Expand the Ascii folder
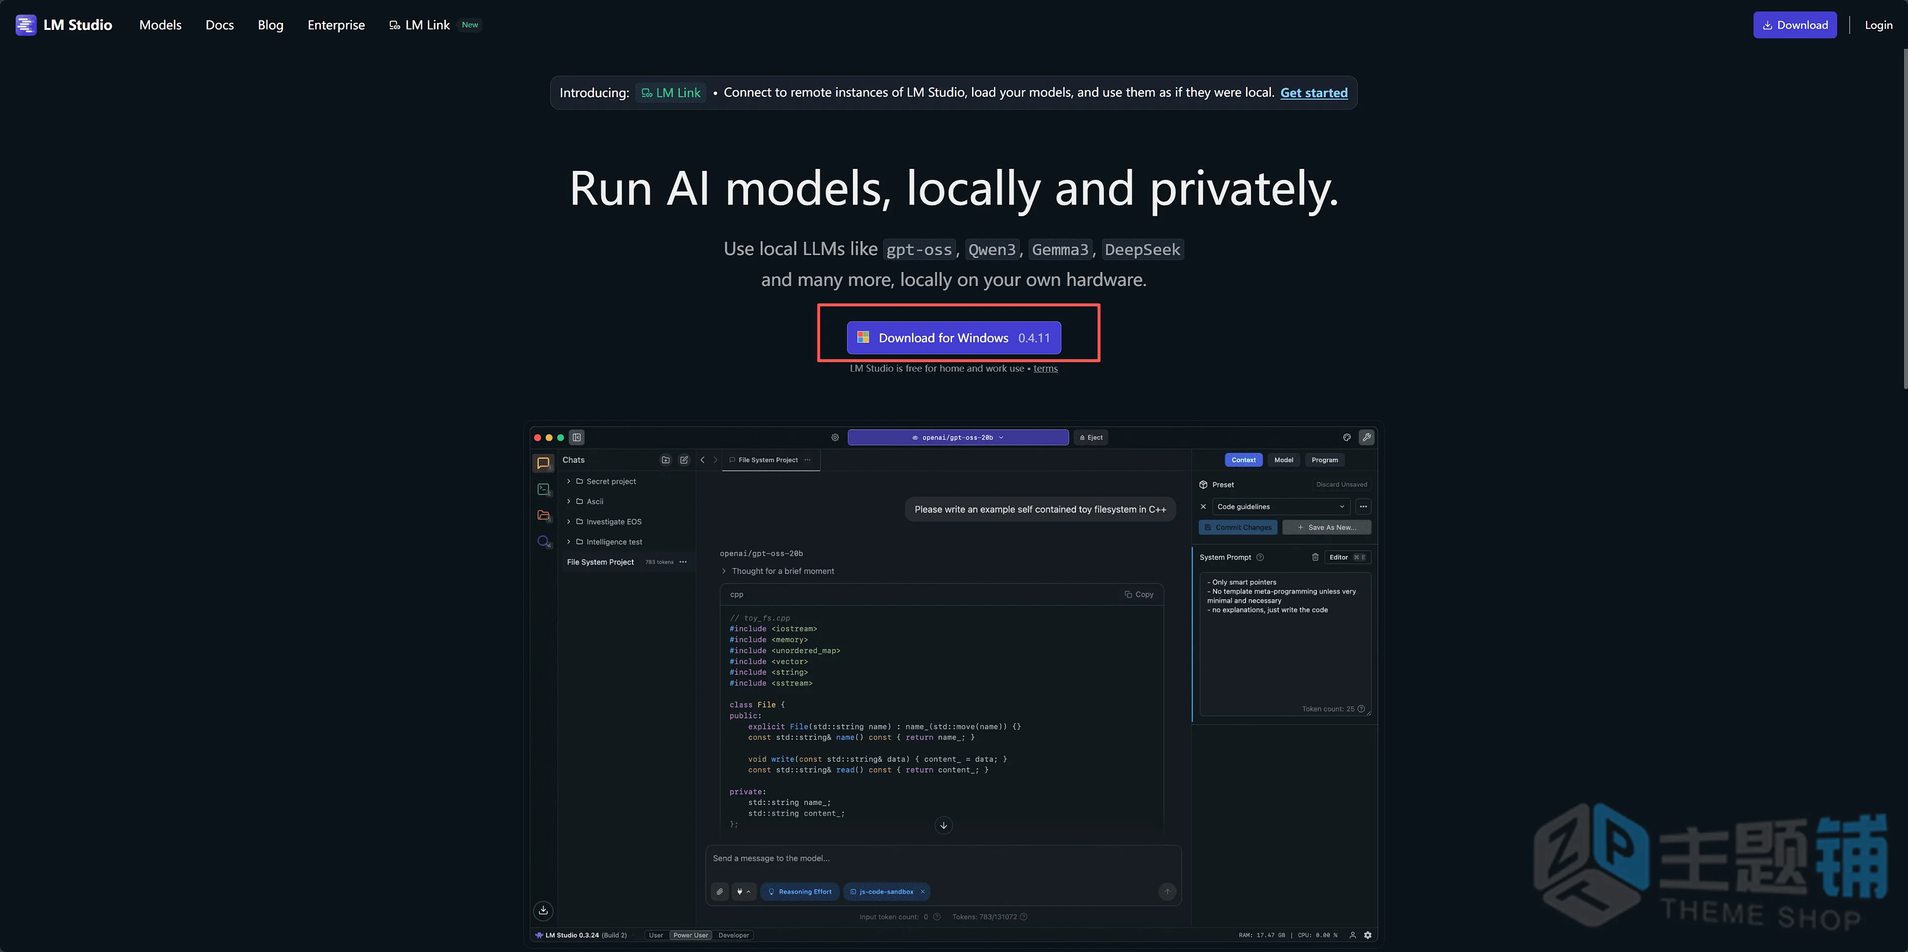The width and height of the screenshot is (1908, 952). point(569,501)
